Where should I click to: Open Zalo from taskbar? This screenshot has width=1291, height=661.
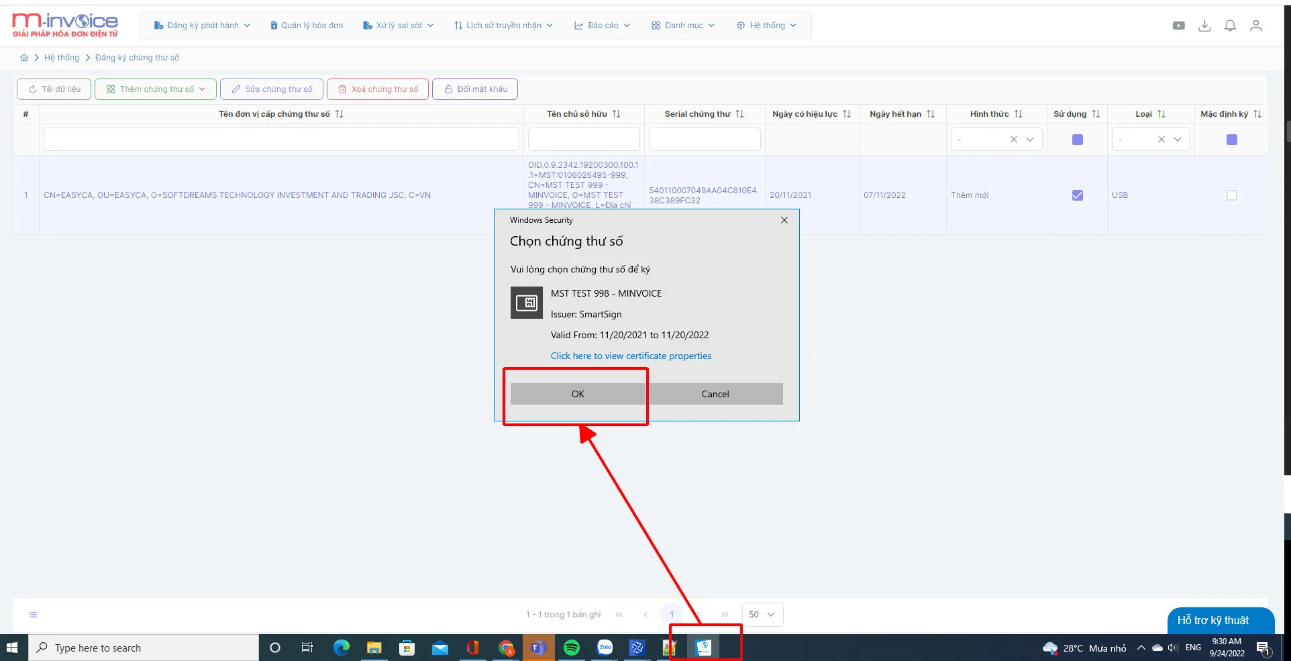pyautogui.click(x=605, y=648)
